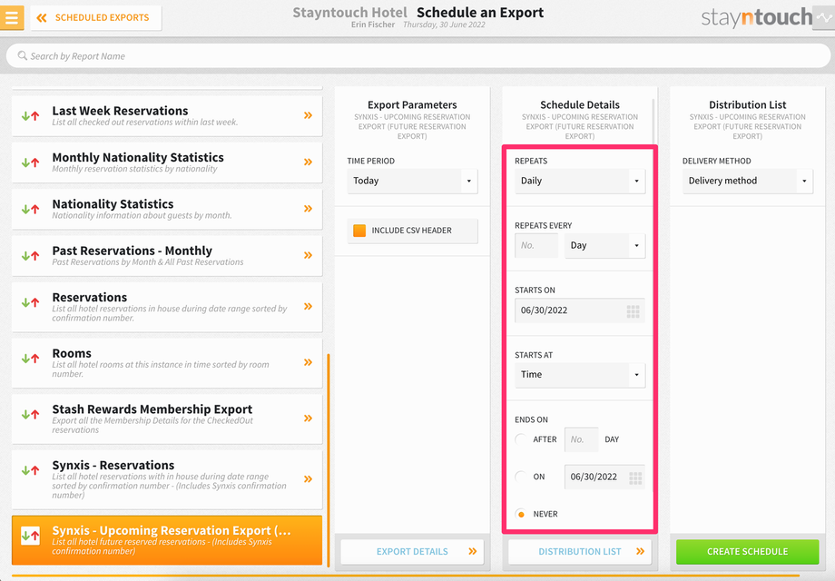Click the green Create Schedule button

[x=748, y=552]
